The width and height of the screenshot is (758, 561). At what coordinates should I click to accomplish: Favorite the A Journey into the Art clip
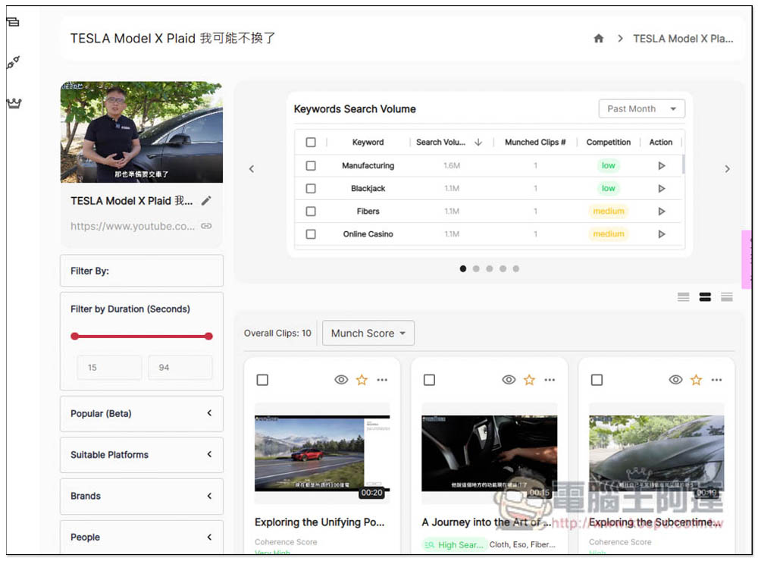tap(529, 380)
